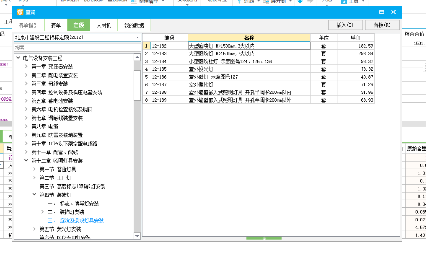426x257 pixels.
Task: Expand 第八章 电缆 chapter
Action: (x=26, y=126)
